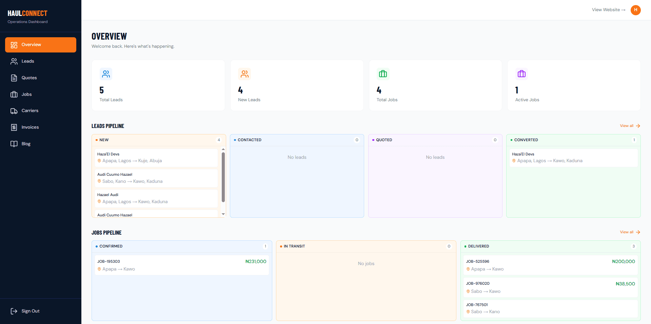Click the purple Active Jobs briefcase icon
The height and width of the screenshot is (324, 651).
521,74
